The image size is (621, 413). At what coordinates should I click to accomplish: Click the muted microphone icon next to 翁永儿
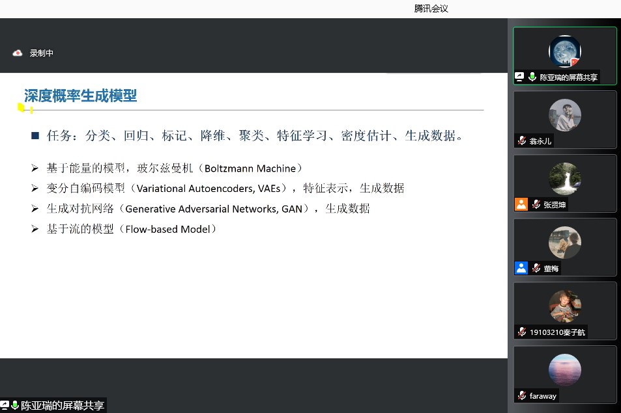[x=521, y=140]
